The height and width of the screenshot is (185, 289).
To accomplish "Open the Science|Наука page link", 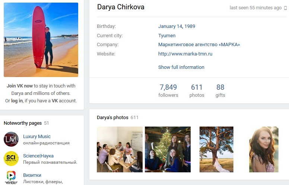I will [38, 156].
